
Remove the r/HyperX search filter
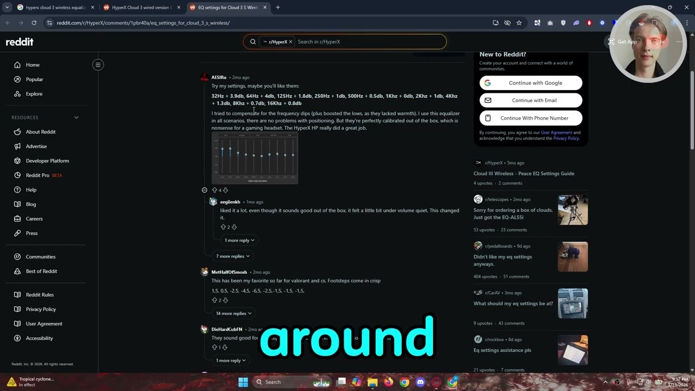pos(290,42)
